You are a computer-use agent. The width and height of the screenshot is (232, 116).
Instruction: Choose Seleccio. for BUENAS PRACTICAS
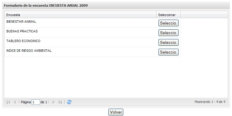coord(168,33)
